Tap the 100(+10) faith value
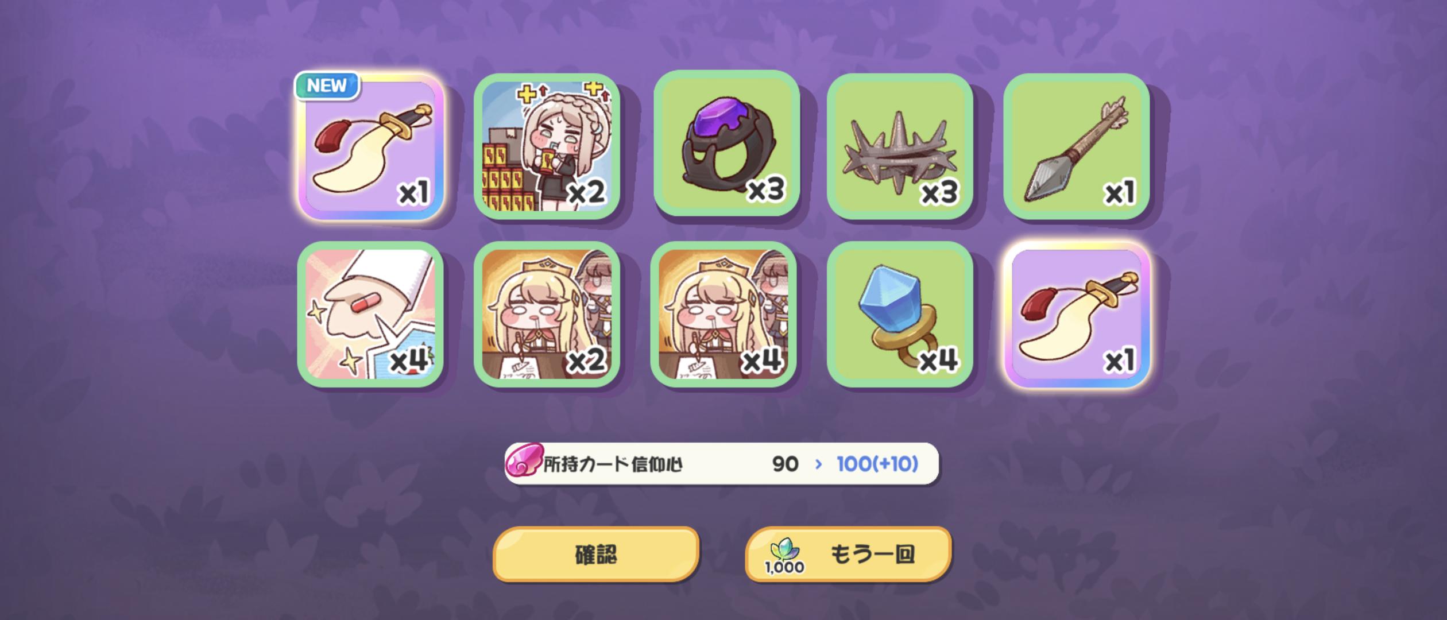 [x=877, y=464]
